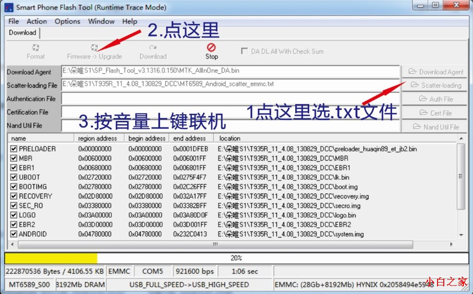Open the Options menu
473x294 pixels.
[x=67, y=22]
